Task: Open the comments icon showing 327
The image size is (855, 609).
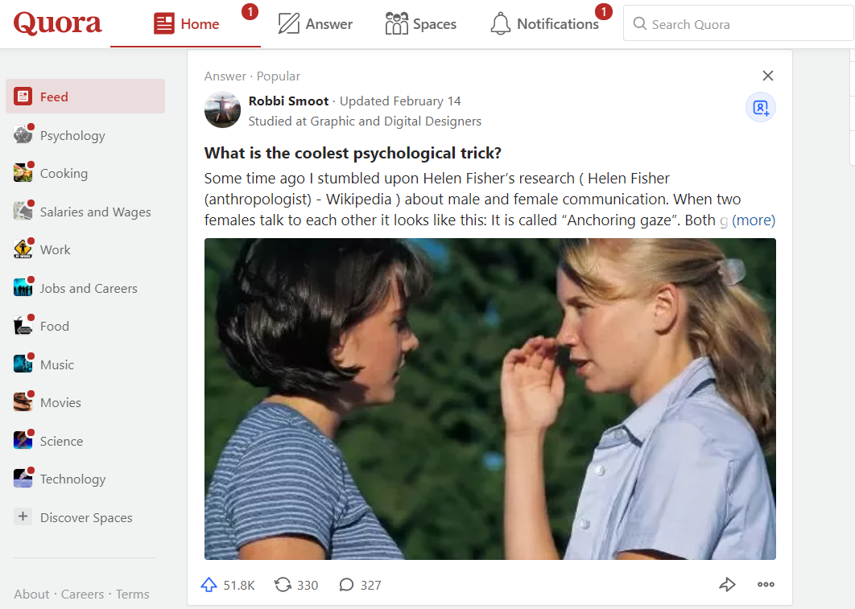Action: tap(347, 585)
